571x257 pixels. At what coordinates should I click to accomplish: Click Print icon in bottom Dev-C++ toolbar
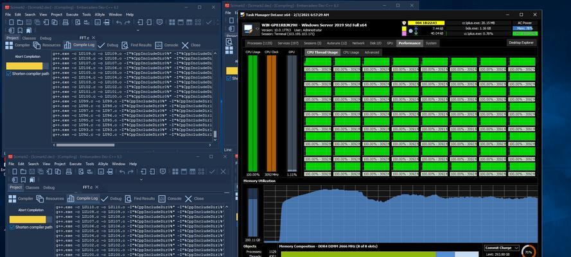tap(69, 172)
